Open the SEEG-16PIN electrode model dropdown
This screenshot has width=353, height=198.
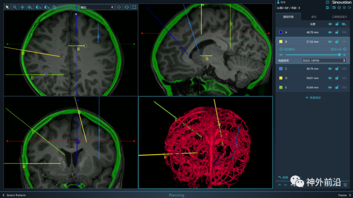click(324, 61)
